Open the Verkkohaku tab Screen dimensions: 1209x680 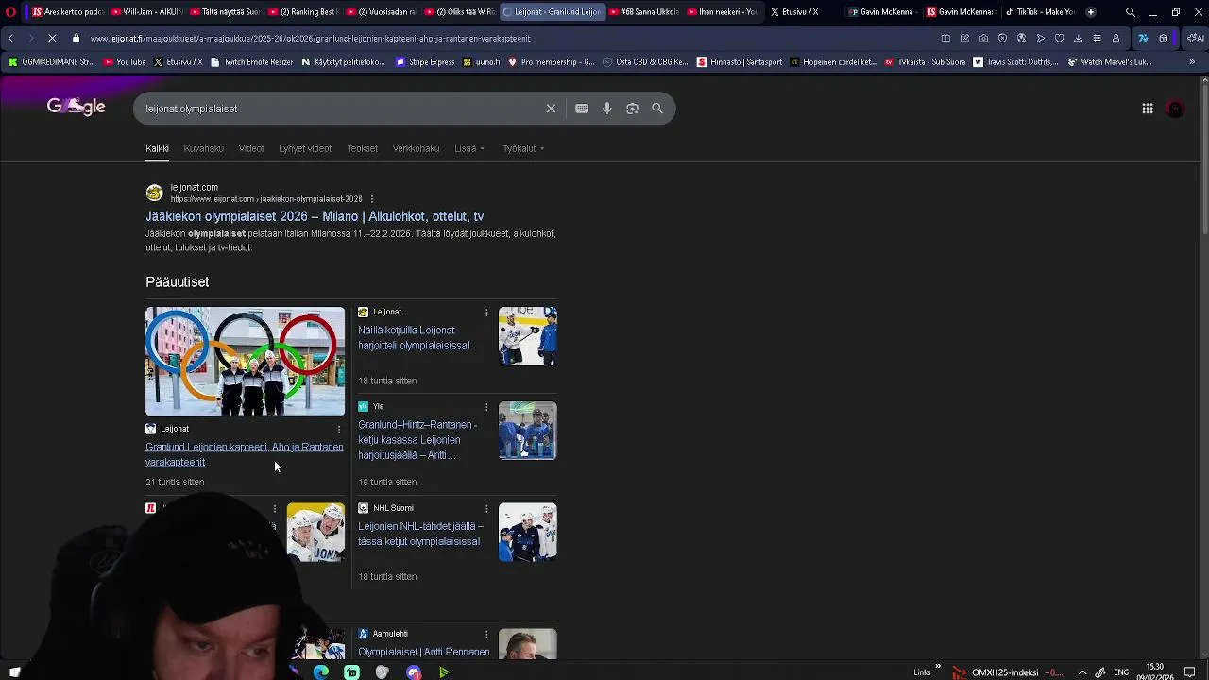(x=416, y=148)
